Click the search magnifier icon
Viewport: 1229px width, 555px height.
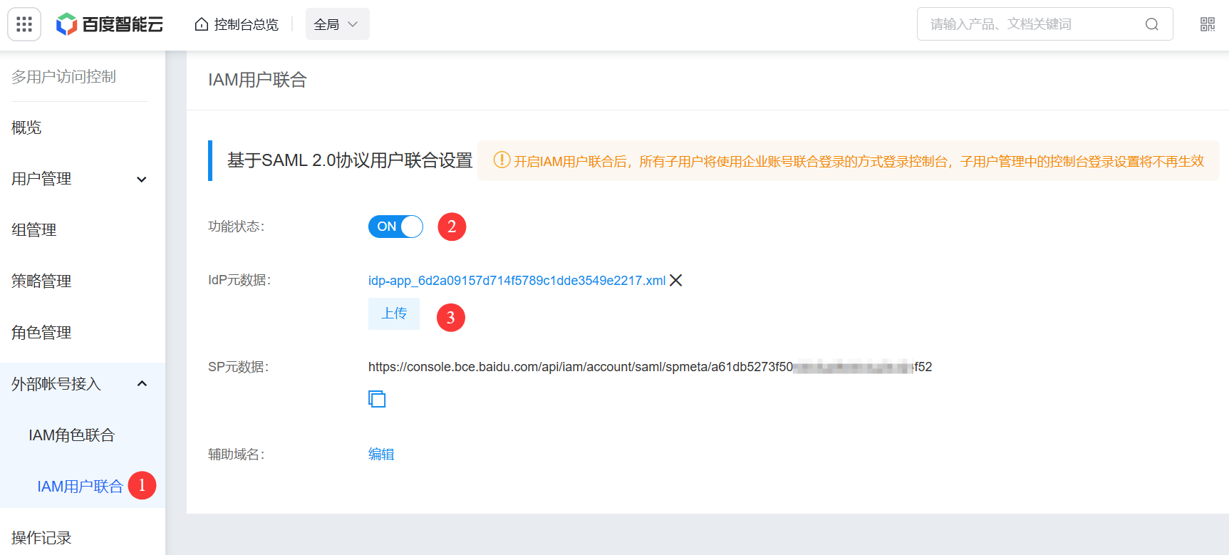pos(1151,24)
